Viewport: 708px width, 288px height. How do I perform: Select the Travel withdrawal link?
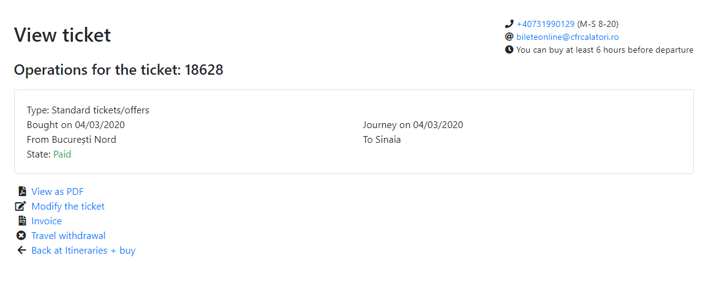(68, 236)
